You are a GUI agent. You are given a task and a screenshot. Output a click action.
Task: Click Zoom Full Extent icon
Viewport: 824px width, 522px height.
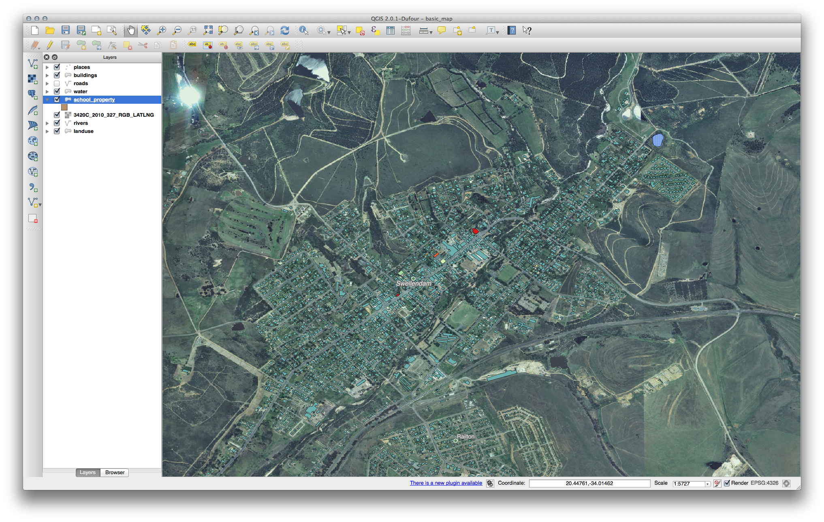point(208,30)
